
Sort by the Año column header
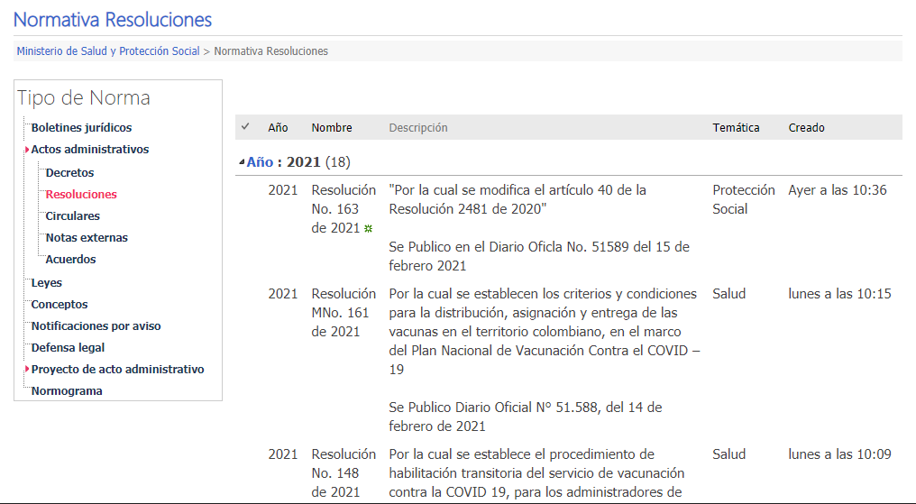click(x=278, y=128)
